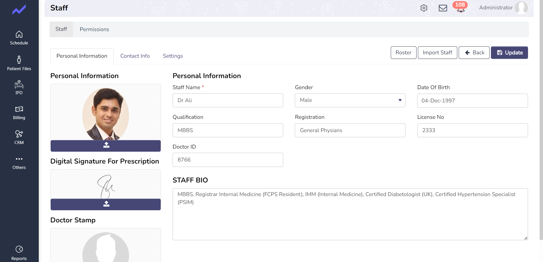Screen dimensions: 543x262
Task: Click the License No field
Action: (x=473, y=130)
